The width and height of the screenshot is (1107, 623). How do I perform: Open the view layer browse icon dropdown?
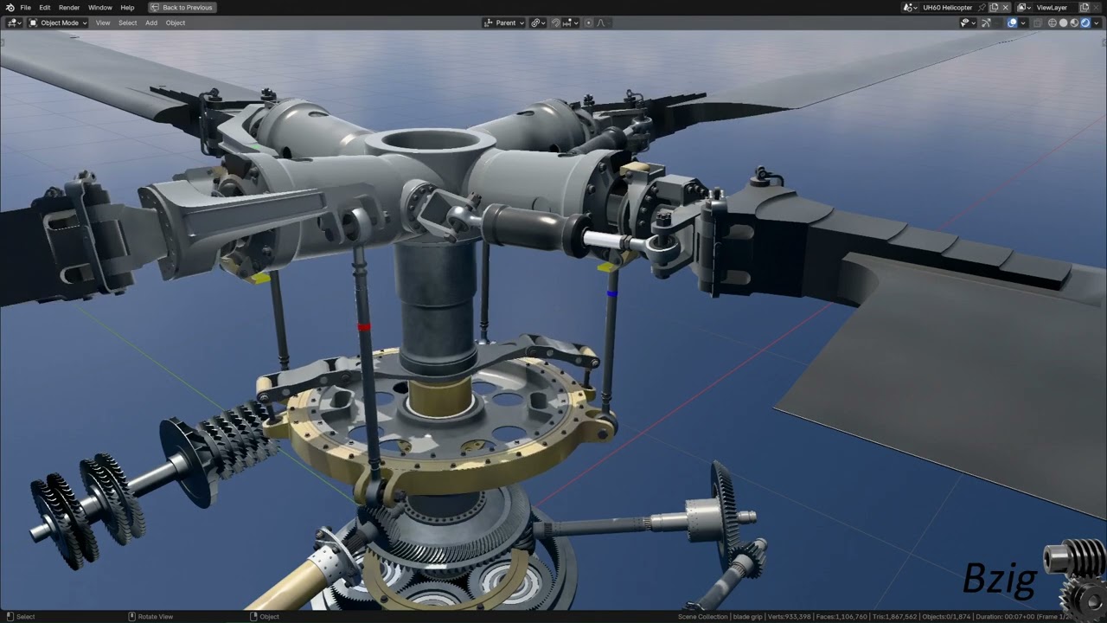click(x=1024, y=7)
